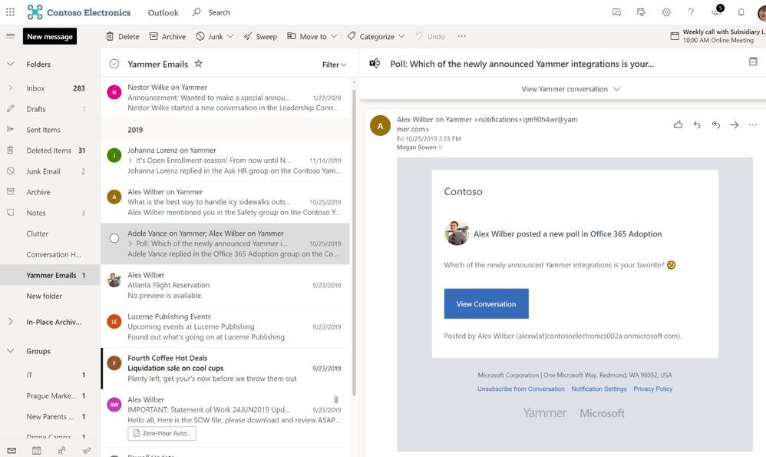Like the message with thumbs up
Screen dimensions: 766x457
pyautogui.click(x=678, y=124)
